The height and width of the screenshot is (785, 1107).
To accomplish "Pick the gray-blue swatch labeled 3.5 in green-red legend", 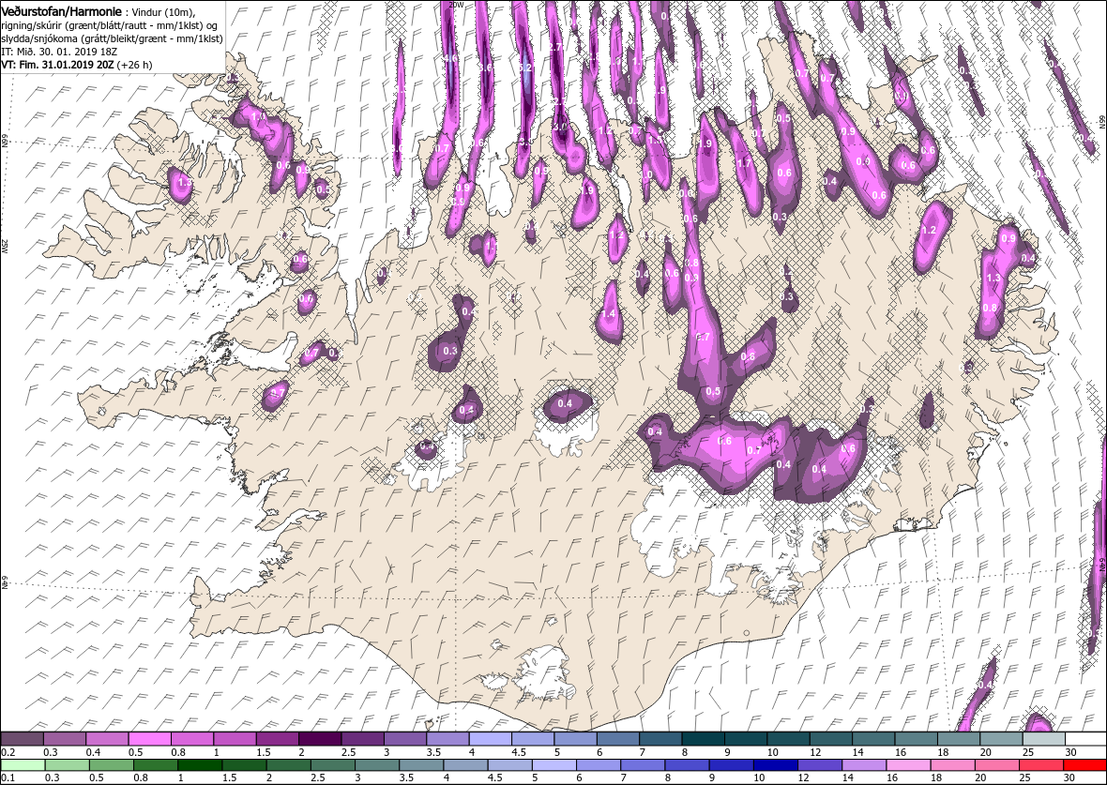I will [421, 765].
